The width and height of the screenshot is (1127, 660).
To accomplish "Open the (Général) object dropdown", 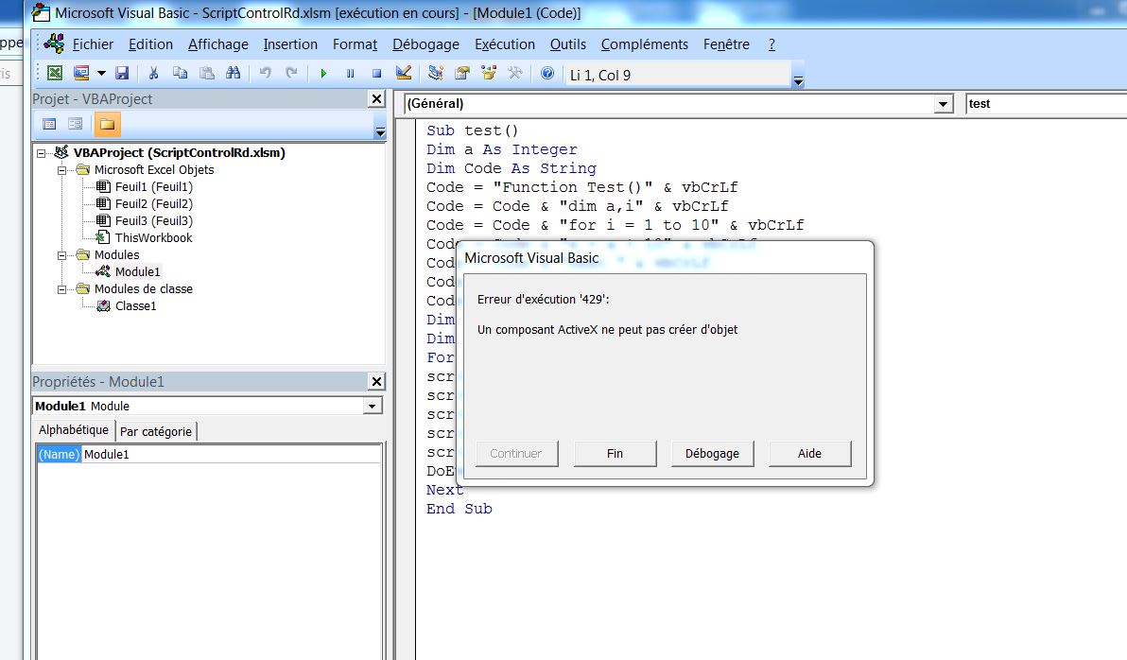I will (x=943, y=104).
